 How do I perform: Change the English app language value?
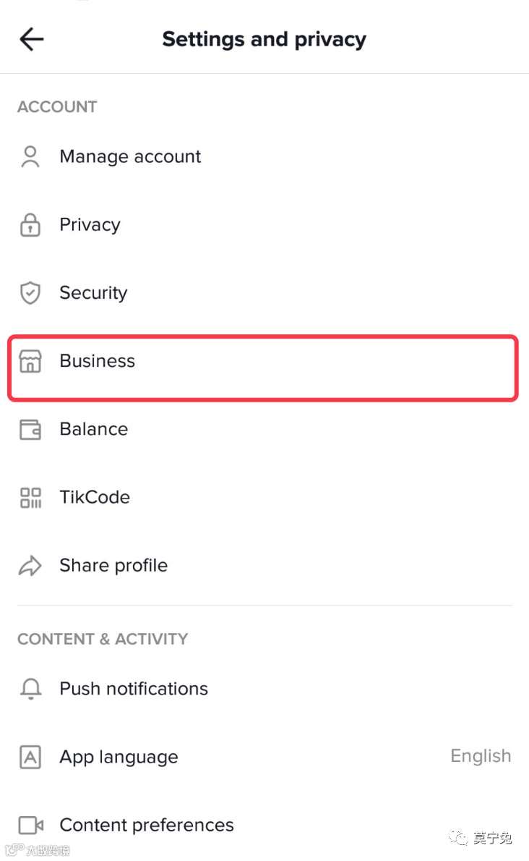point(481,756)
